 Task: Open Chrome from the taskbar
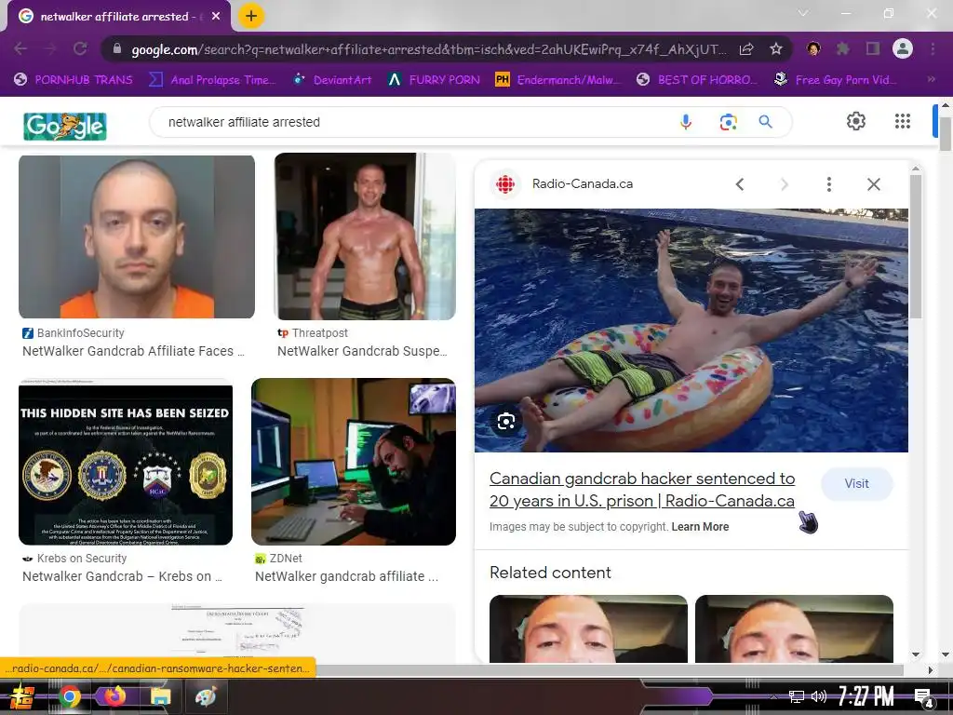(70, 696)
